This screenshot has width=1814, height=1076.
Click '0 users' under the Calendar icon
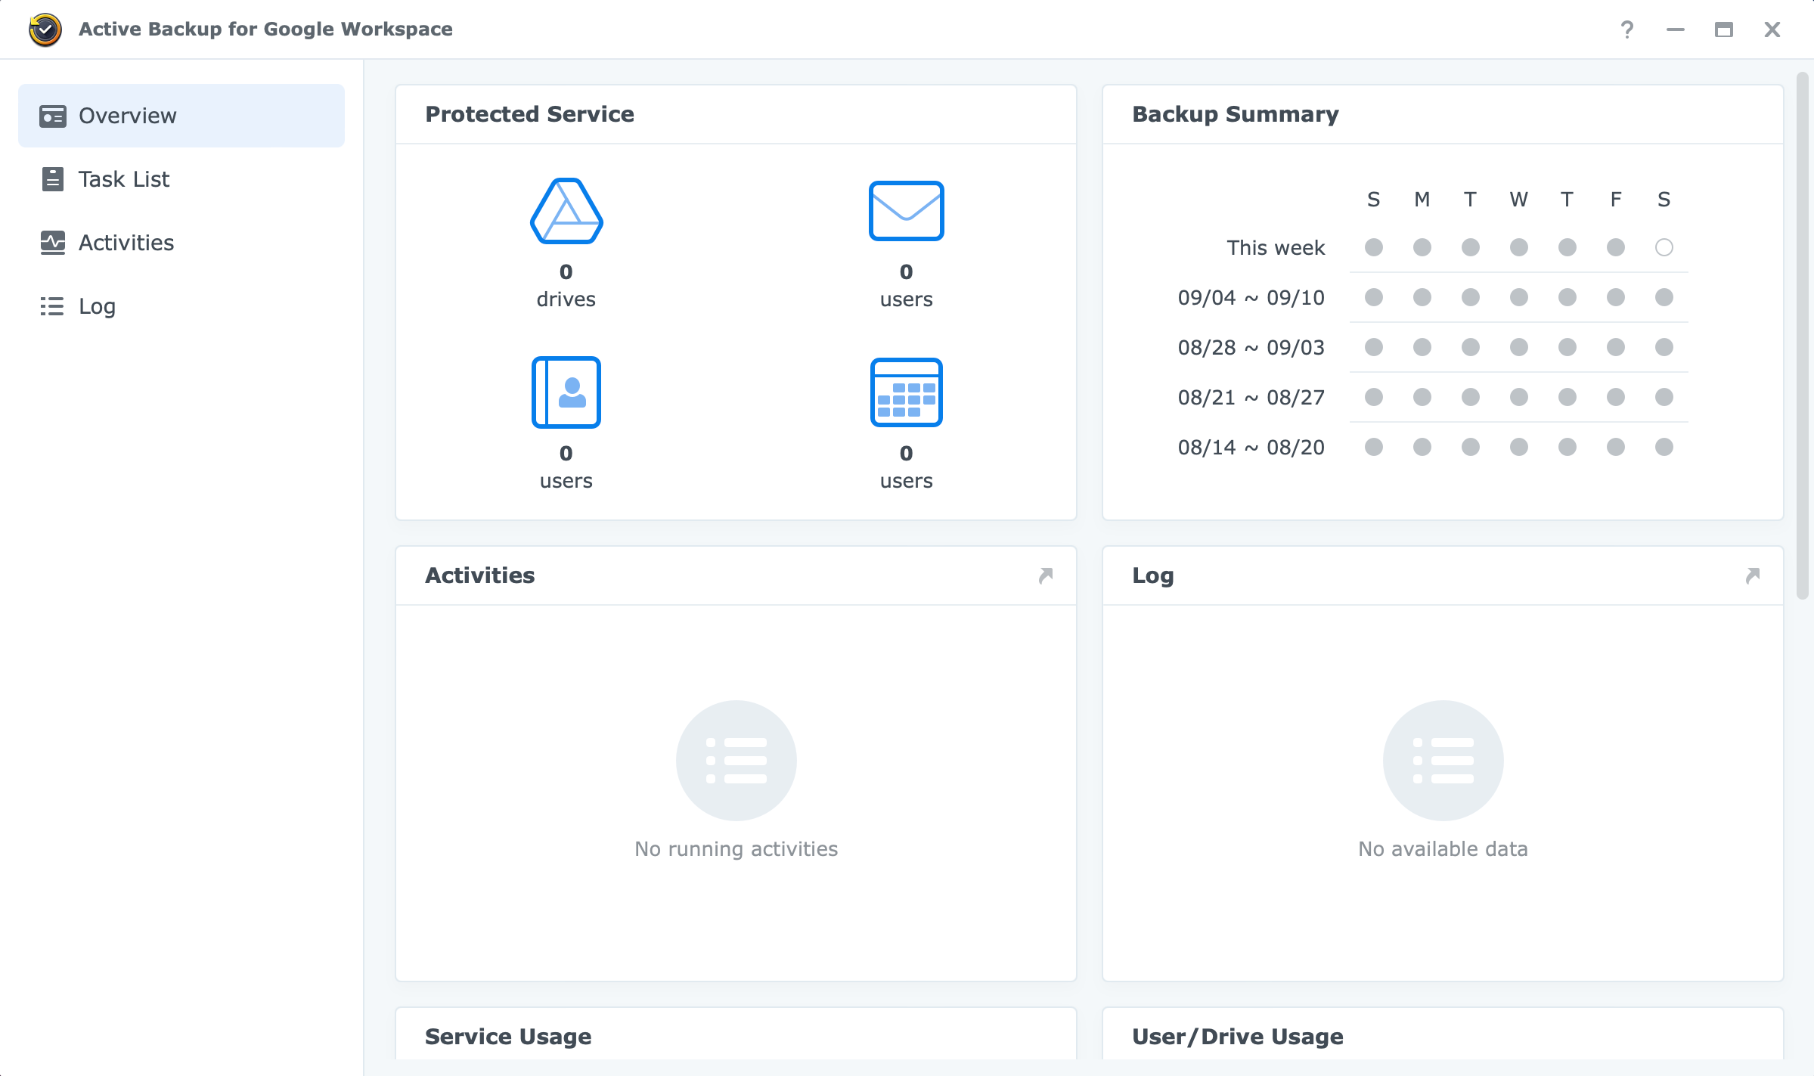906,467
